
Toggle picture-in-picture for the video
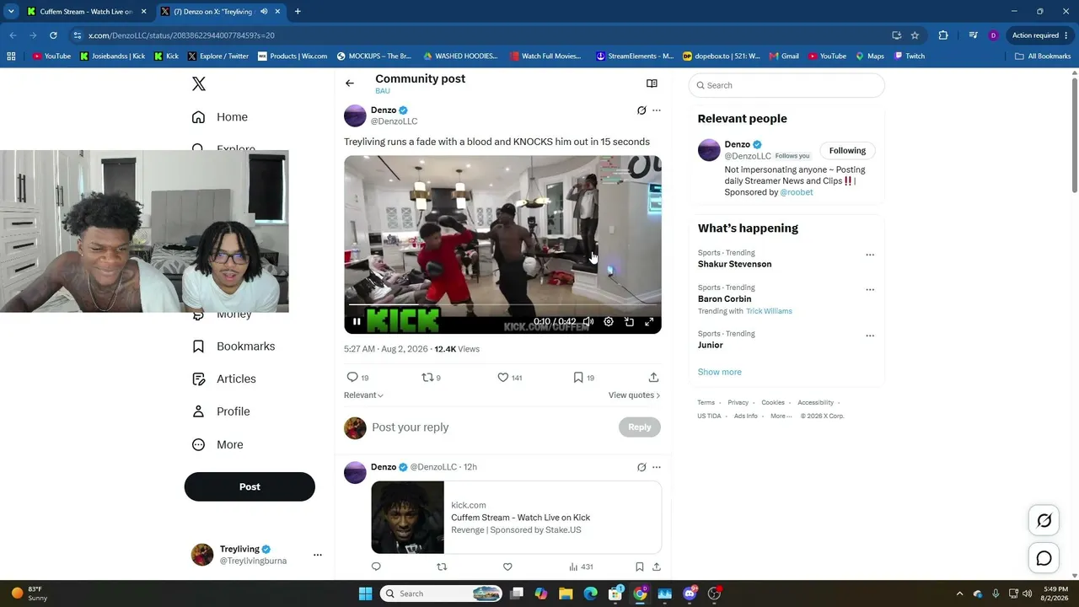[629, 321]
